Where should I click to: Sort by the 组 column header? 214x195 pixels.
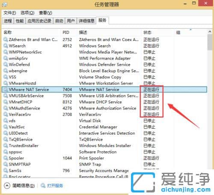tap(178, 32)
